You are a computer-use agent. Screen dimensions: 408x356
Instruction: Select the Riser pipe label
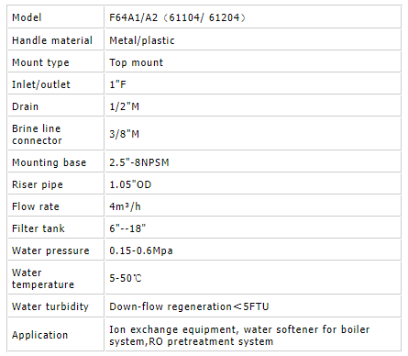(38, 184)
